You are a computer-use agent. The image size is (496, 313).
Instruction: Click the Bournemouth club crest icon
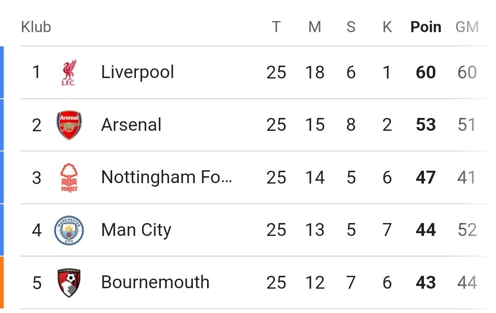point(69,282)
